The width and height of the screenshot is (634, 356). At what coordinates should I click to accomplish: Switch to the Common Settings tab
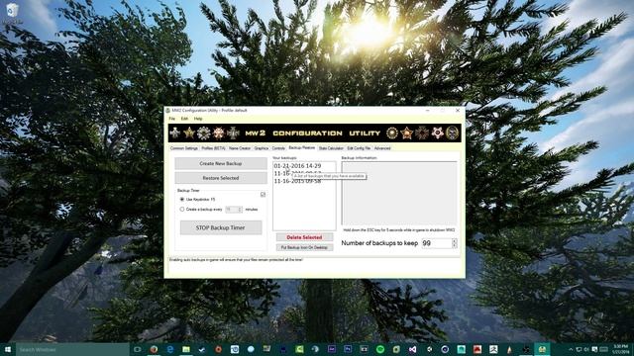pyautogui.click(x=184, y=148)
